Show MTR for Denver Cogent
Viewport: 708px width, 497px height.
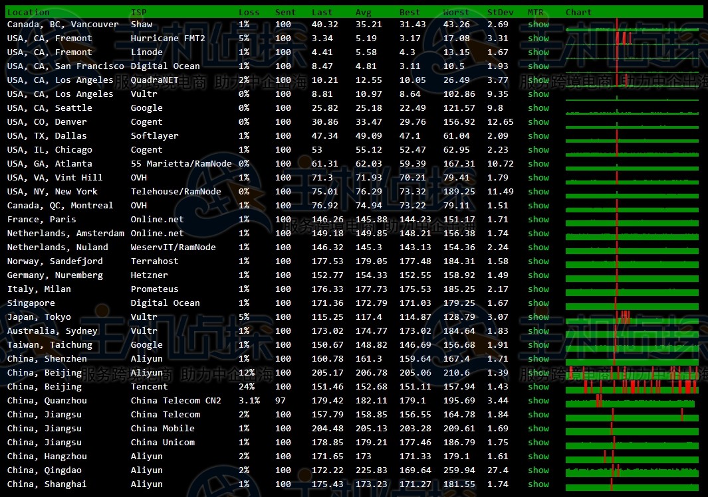(538, 122)
